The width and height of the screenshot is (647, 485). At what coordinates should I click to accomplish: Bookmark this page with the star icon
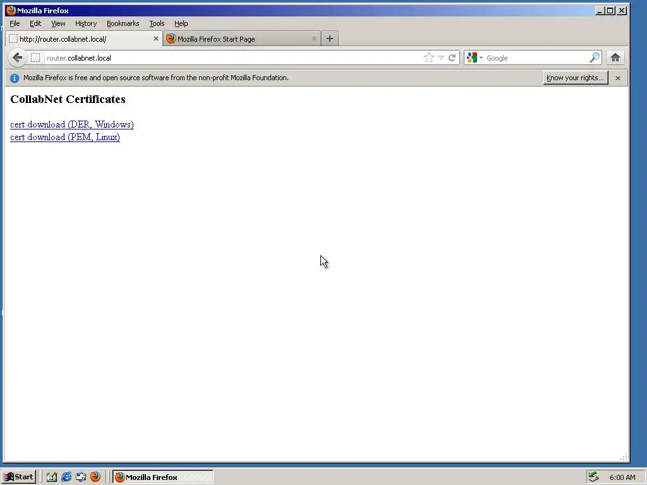[429, 57]
